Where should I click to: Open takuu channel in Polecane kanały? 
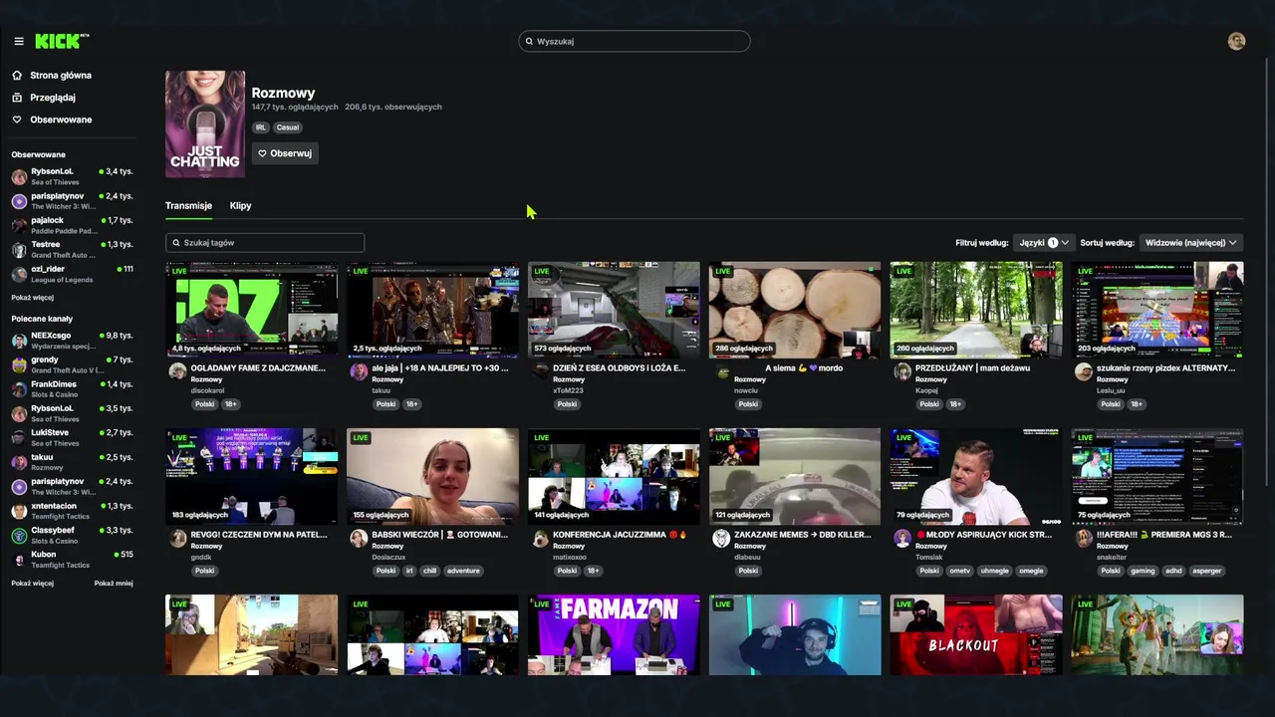click(72, 462)
